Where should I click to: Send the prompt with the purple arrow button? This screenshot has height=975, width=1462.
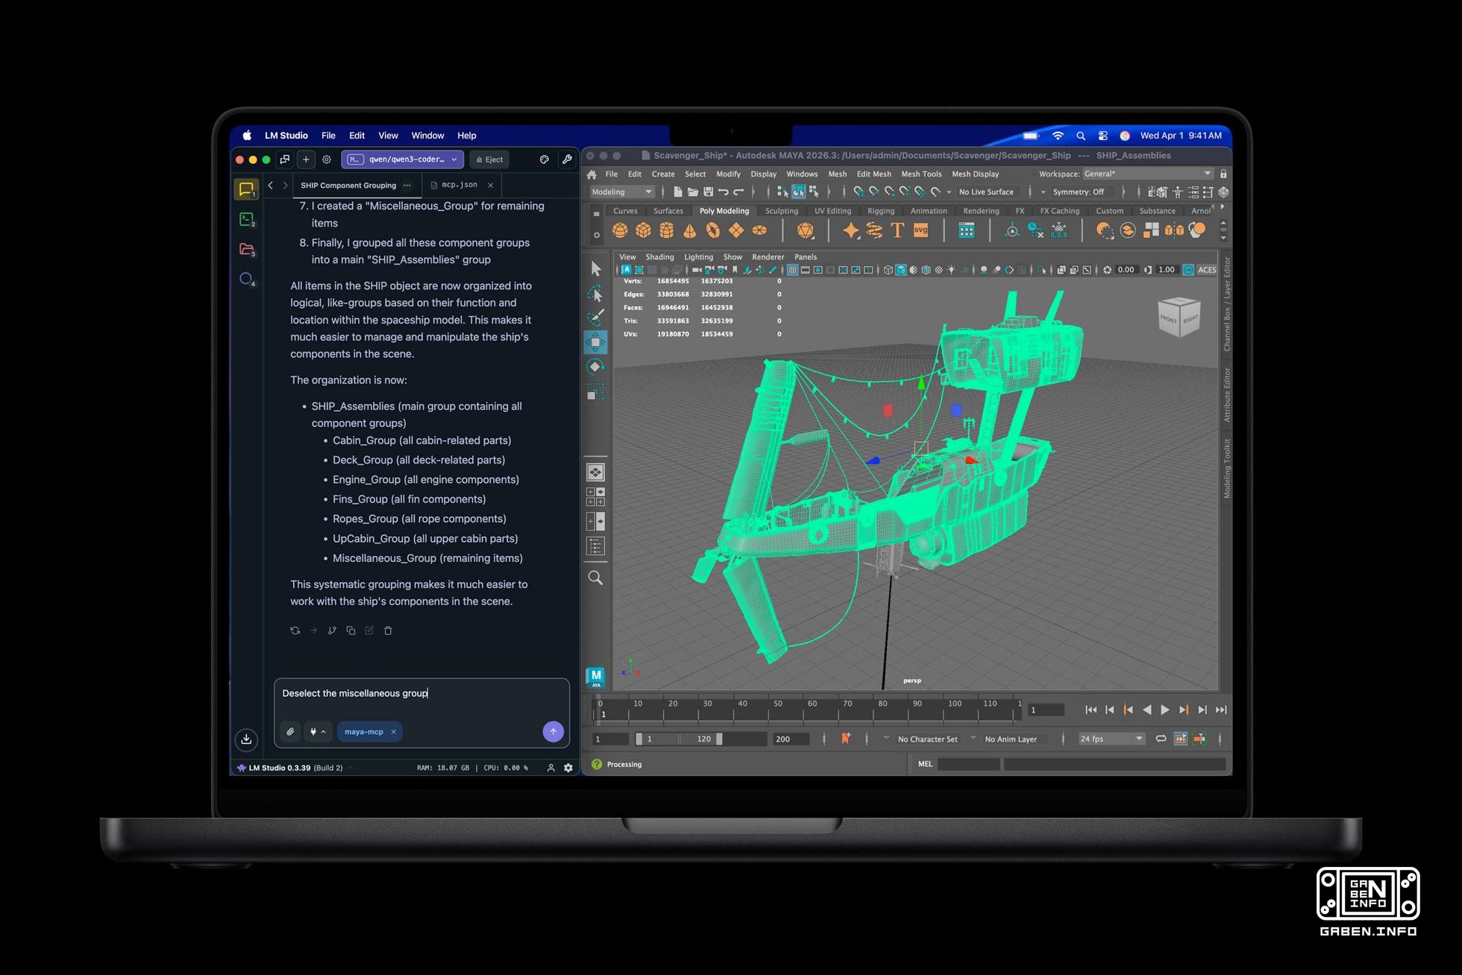point(553,731)
